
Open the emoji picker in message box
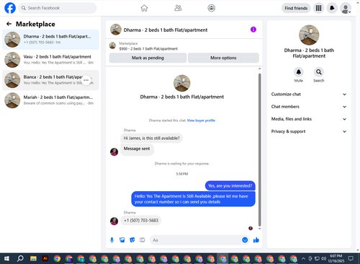tap(245, 240)
